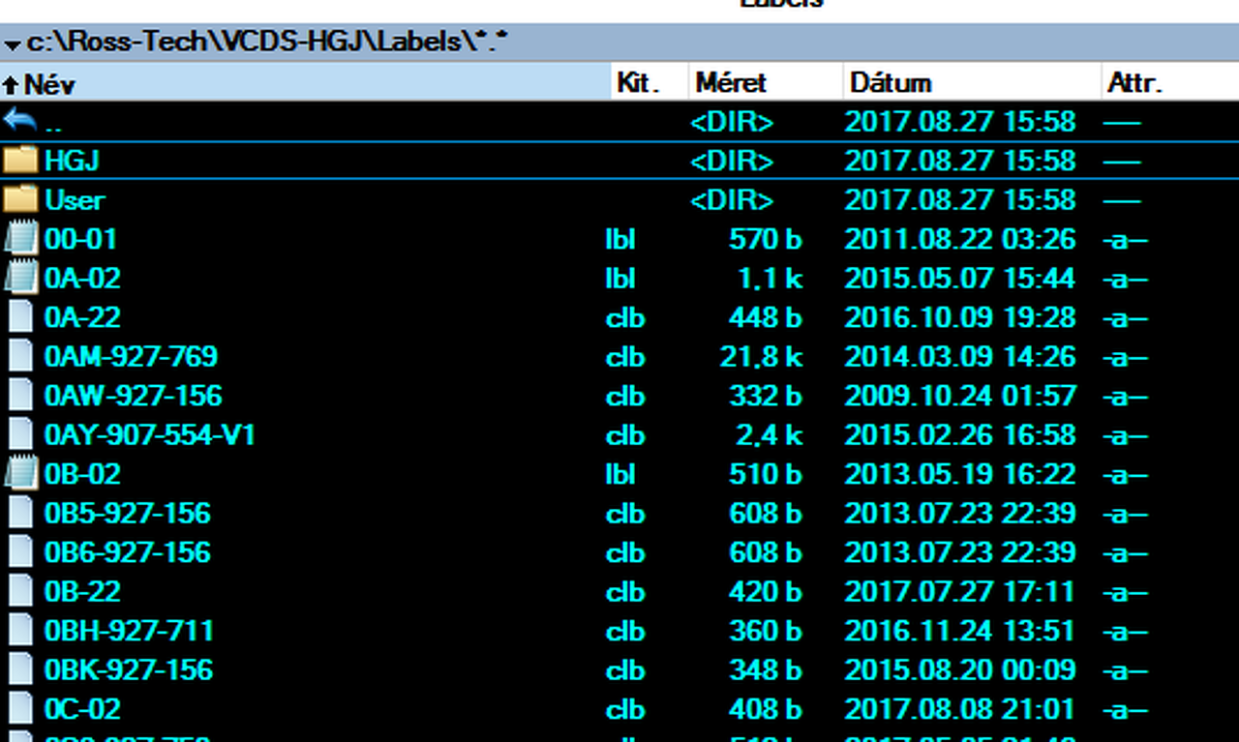The width and height of the screenshot is (1239, 742).
Task: Select the file name 0AY-907-554-V1
Action: 150,435
